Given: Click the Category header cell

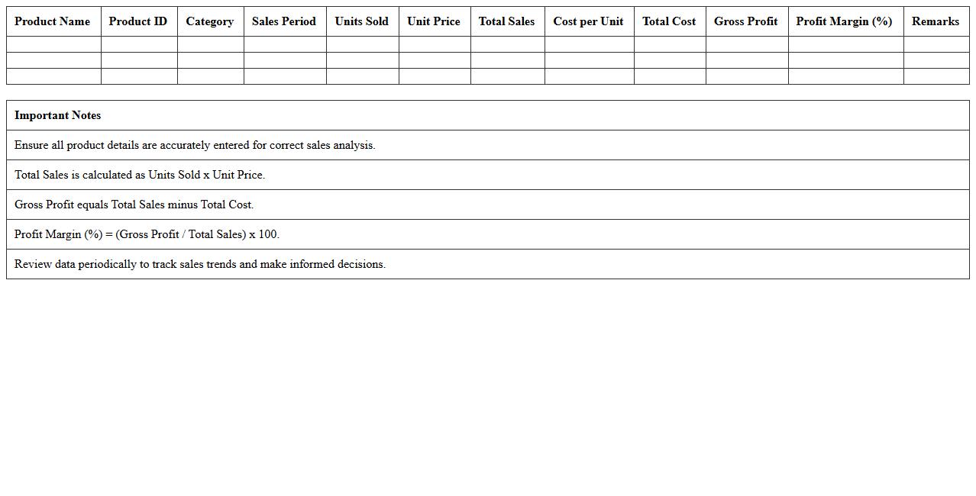Looking at the screenshot, I should click(210, 21).
